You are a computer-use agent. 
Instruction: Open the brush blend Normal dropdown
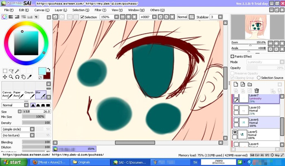(x=26, y=105)
